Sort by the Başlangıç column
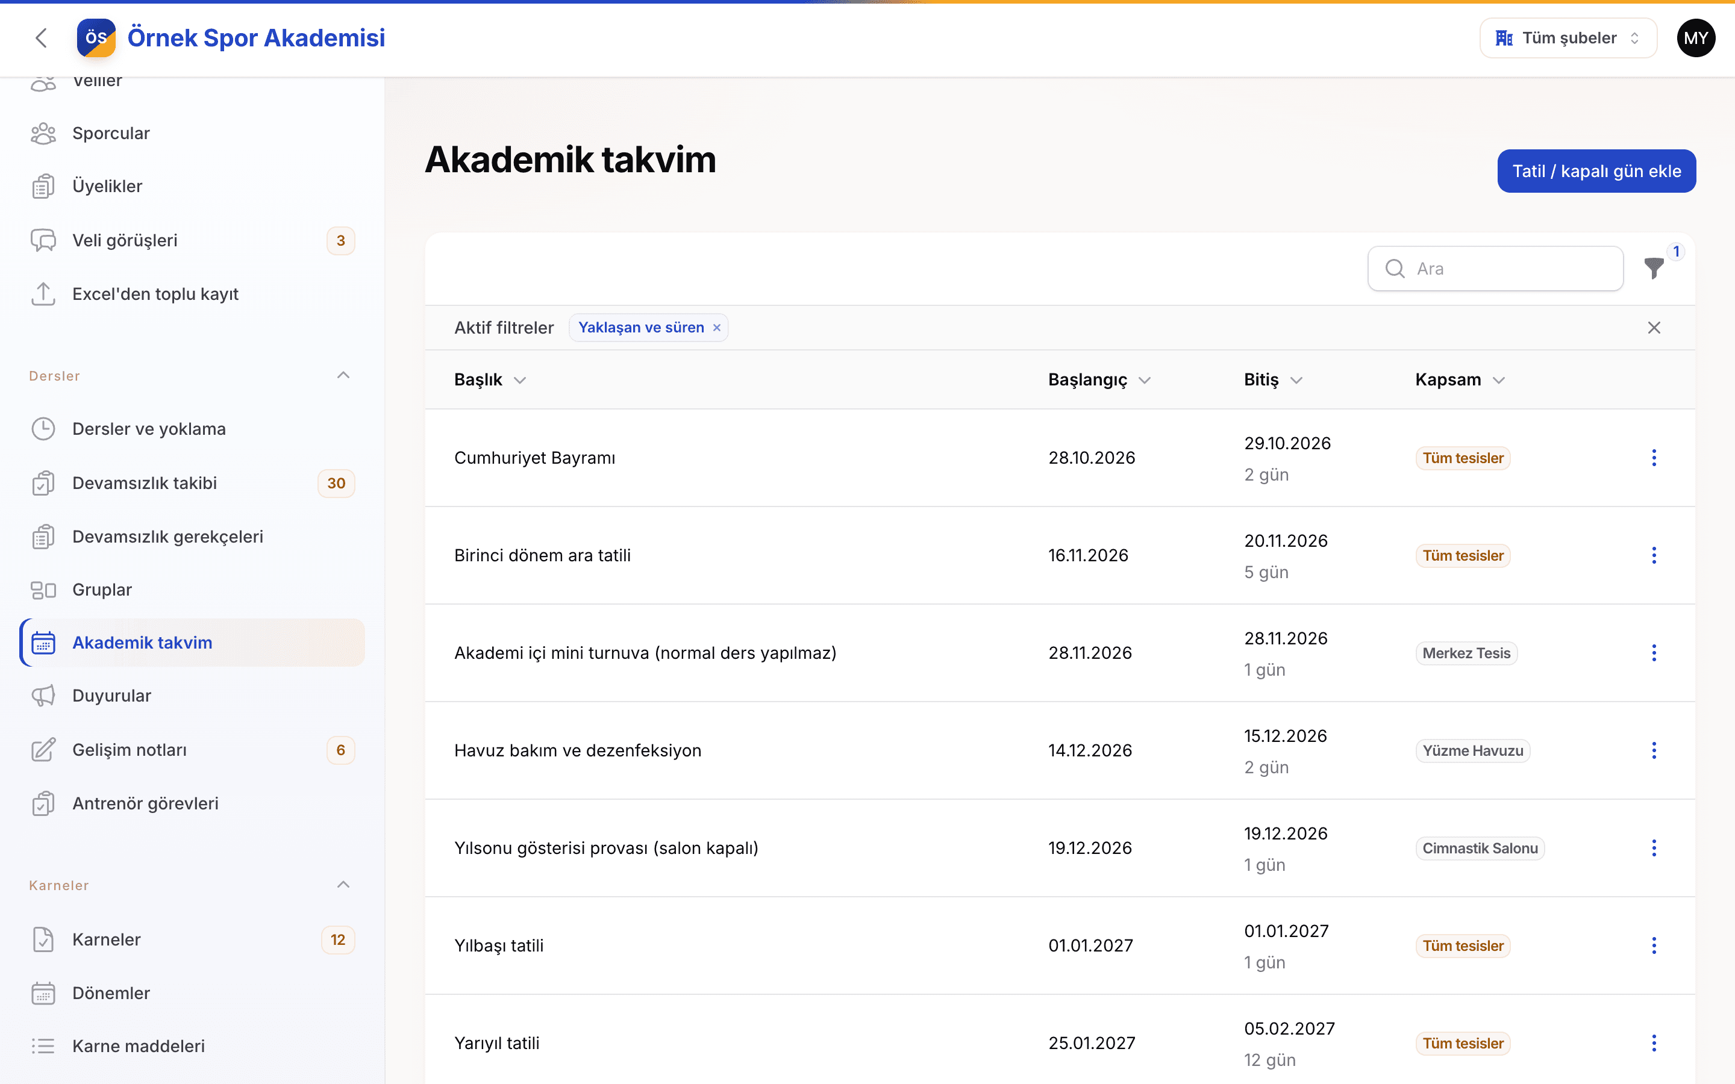The image size is (1735, 1084). [x=1098, y=379]
